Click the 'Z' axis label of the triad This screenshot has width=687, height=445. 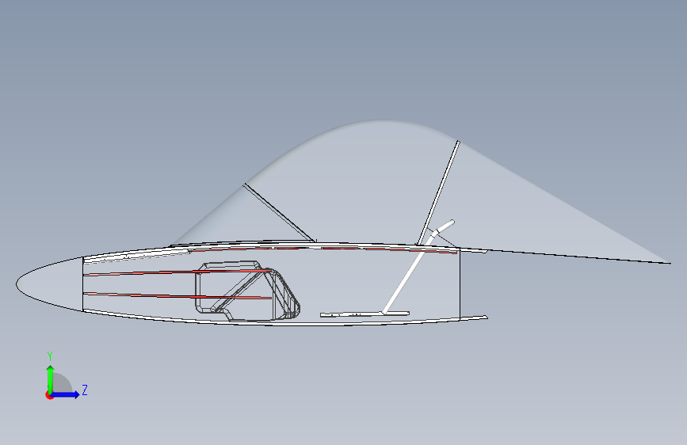click(85, 390)
